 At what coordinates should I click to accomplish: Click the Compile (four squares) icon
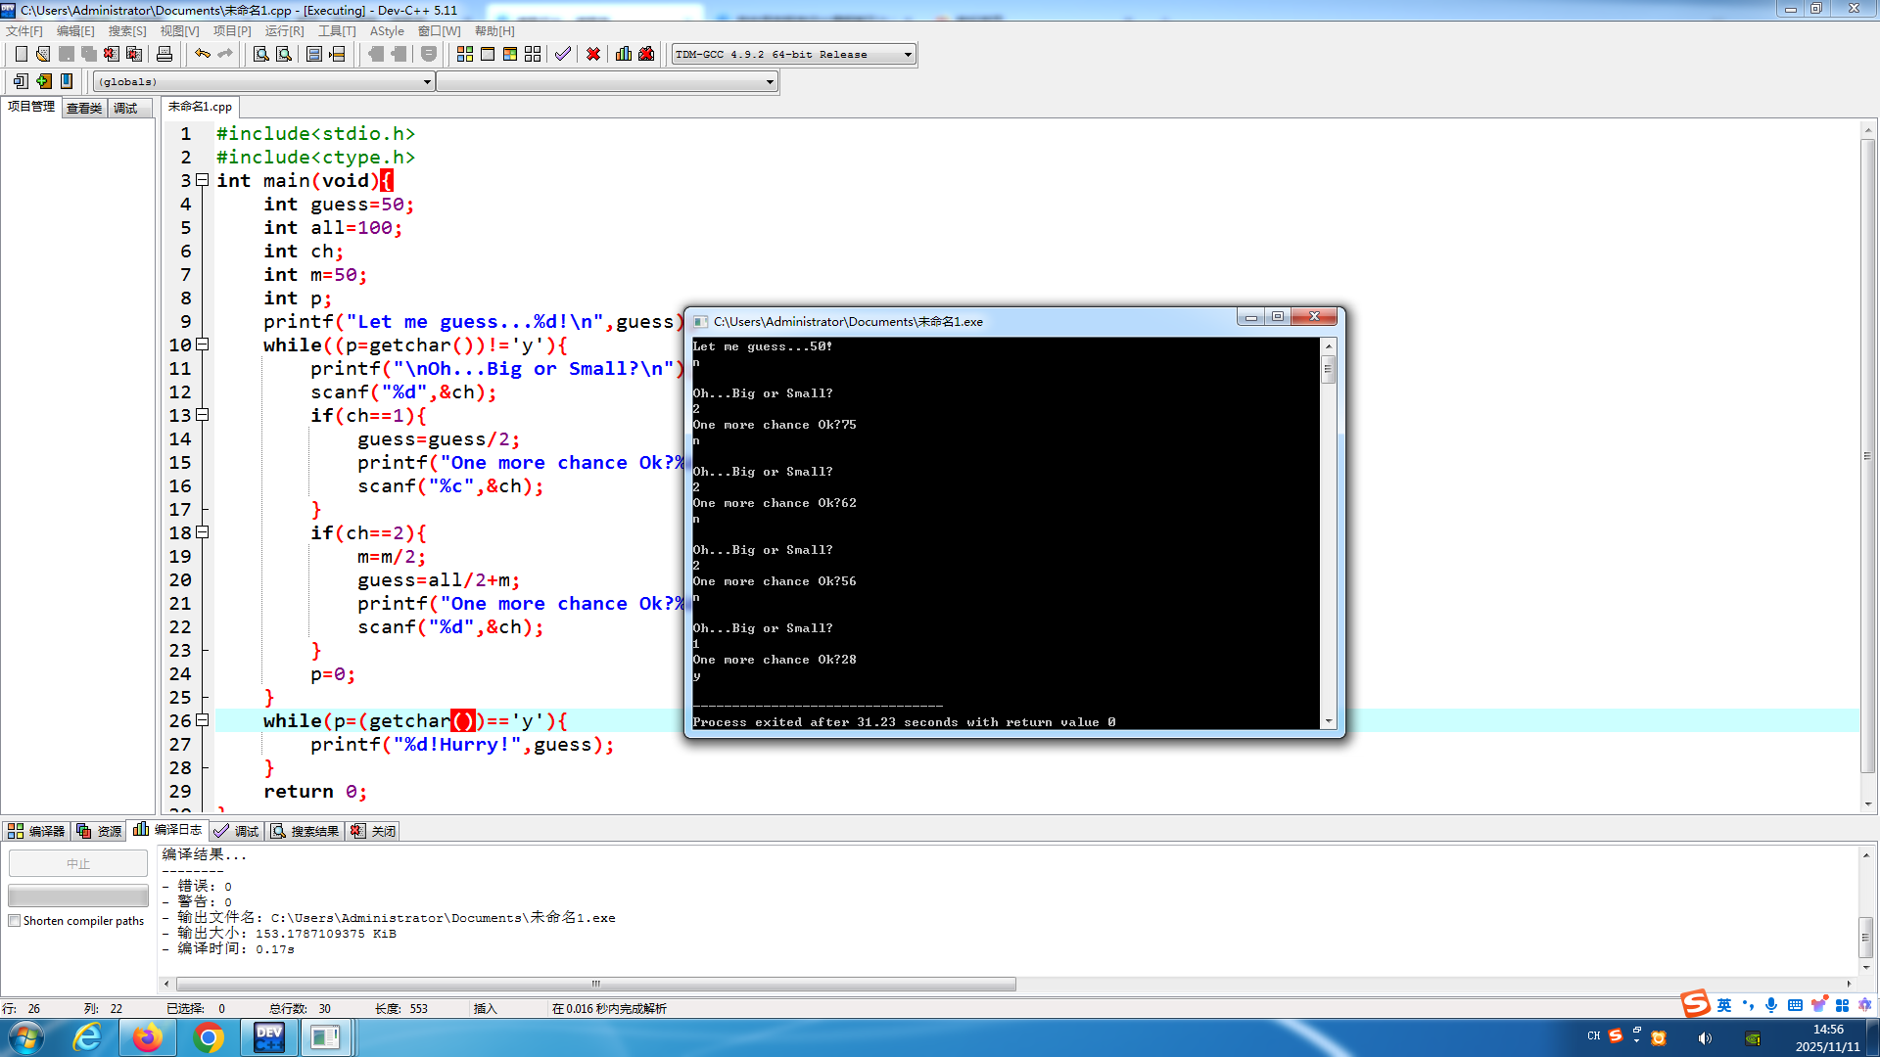[x=465, y=54]
